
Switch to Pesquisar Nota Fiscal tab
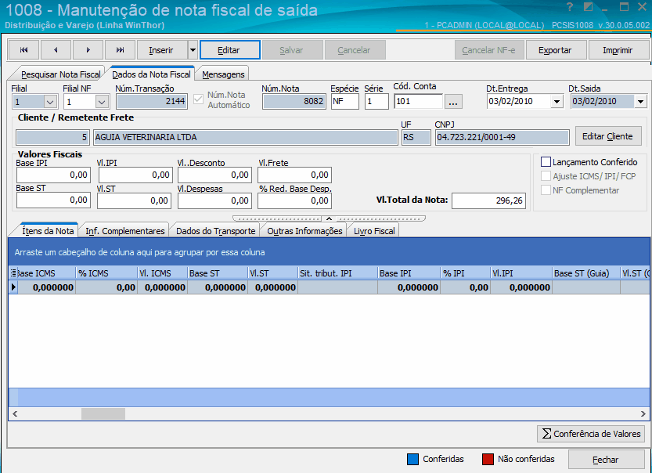point(61,74)
